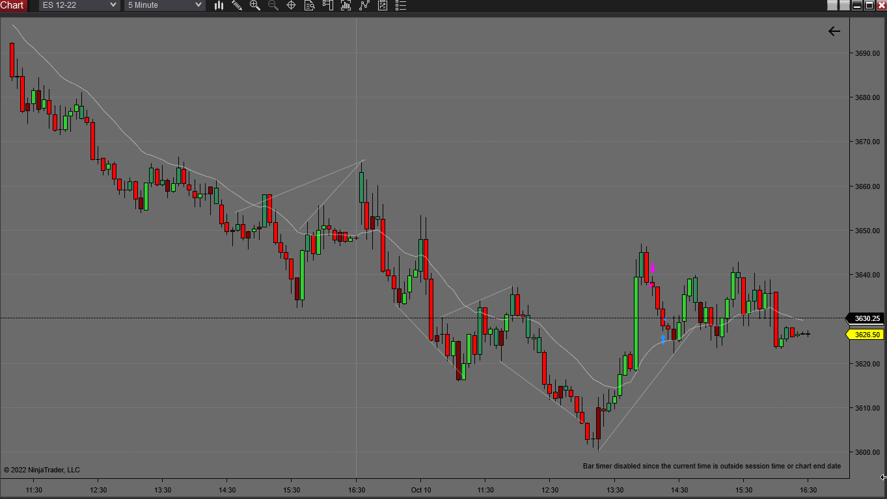Open the chart Properties list icon
Viewport: 887px width, 499px height.
(x=401, y=5)
